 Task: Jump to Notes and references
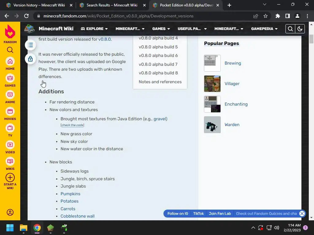pos(160,82)
